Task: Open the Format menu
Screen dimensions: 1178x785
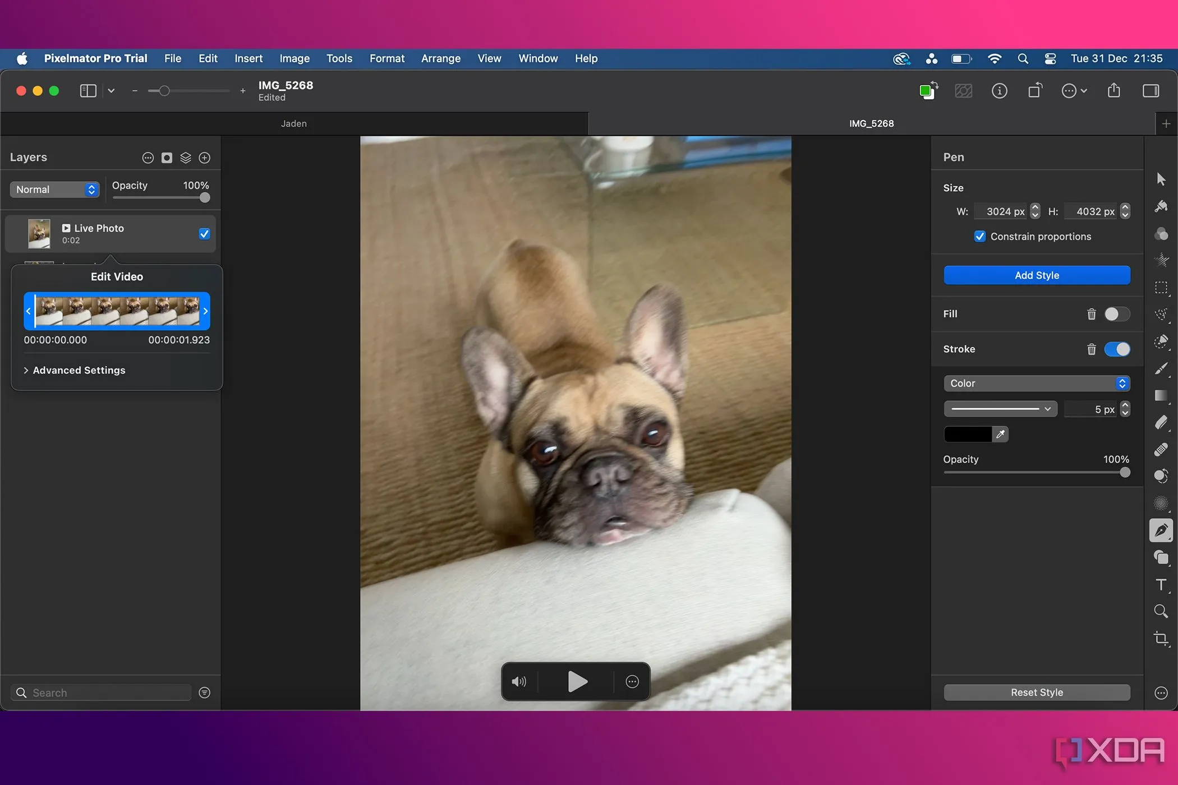Action: [386, 59]
